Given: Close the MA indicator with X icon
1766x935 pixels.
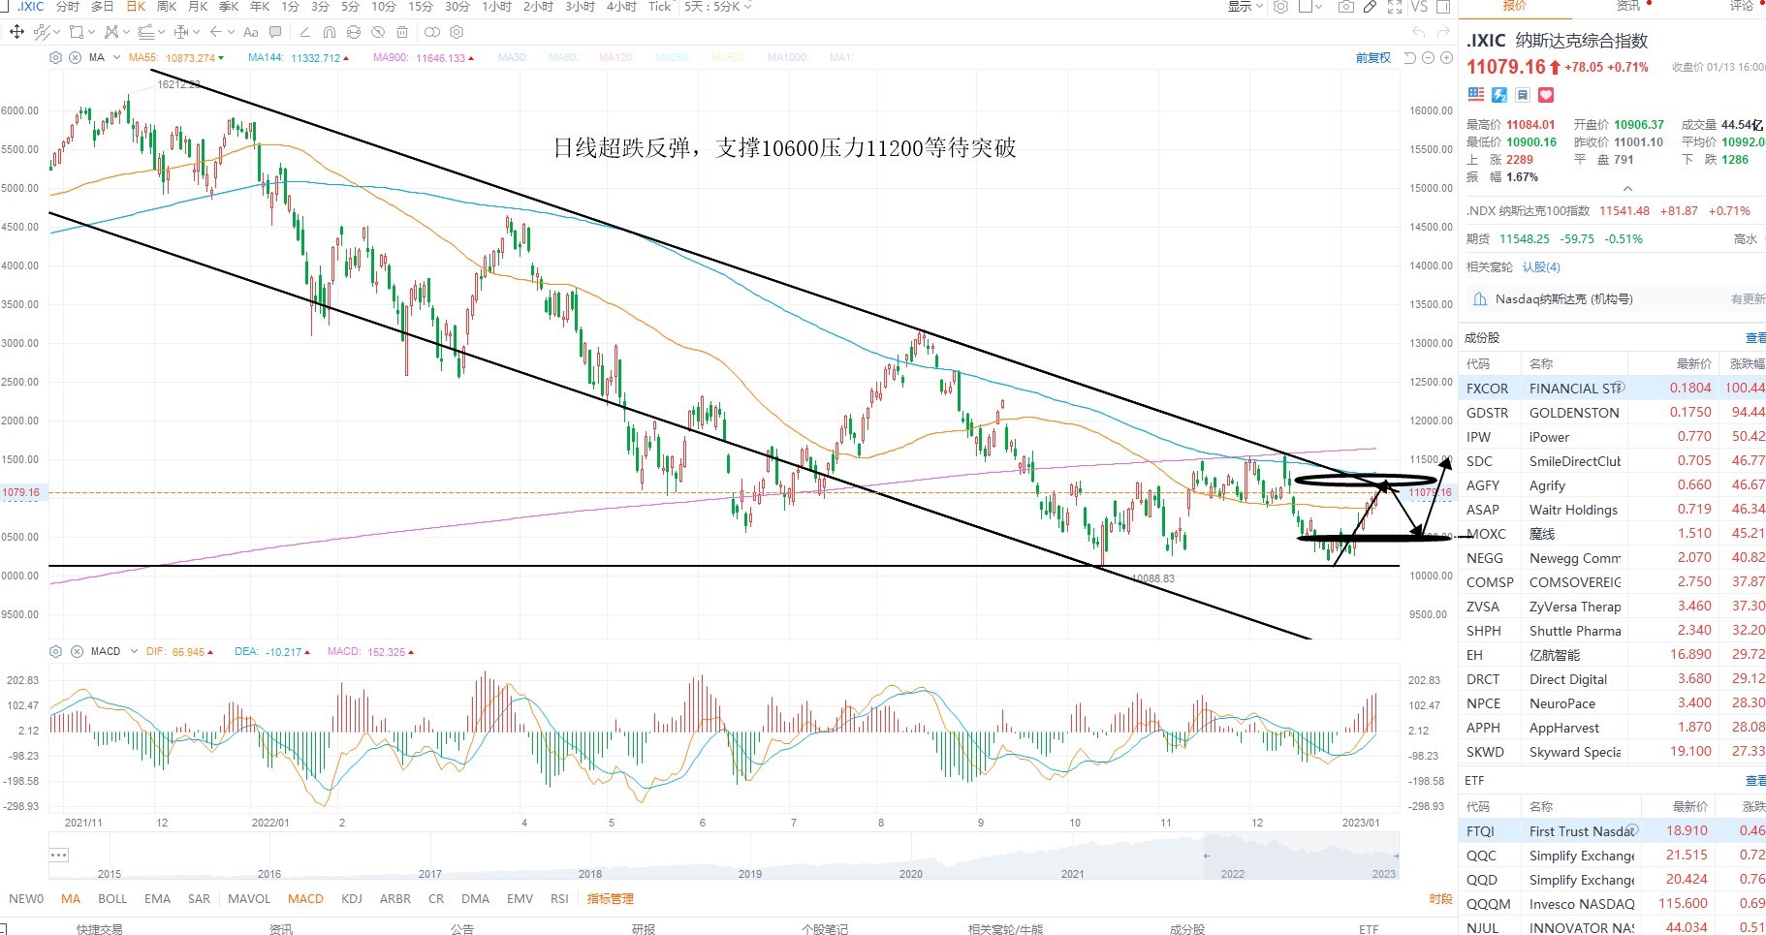Looking at the screenshot, I should coord(75,58).
